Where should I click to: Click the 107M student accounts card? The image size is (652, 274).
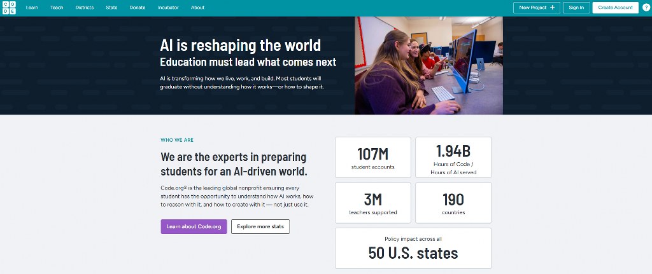pyautogui.click(x=373, y=157)
